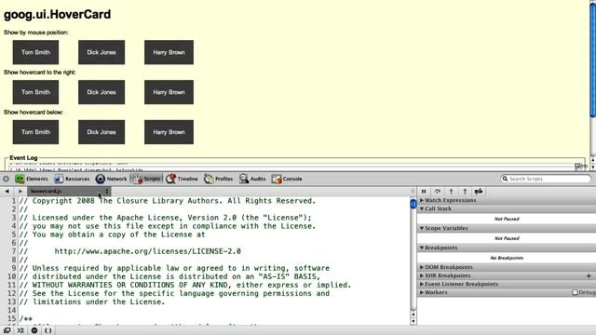The image size is (596, 335).
Task: Switch to the Profiles panel
Action: click(x=218, y=179)
